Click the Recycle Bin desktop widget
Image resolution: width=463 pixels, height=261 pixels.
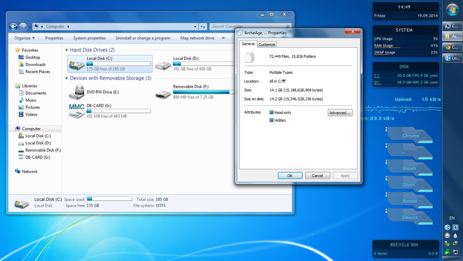[405, 249]
